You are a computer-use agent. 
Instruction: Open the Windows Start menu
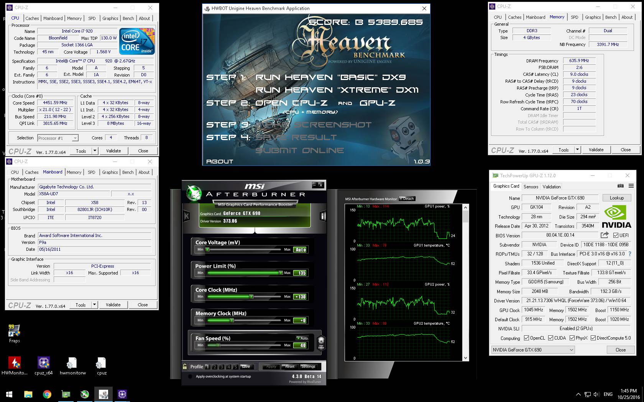(x=9, y=394)
